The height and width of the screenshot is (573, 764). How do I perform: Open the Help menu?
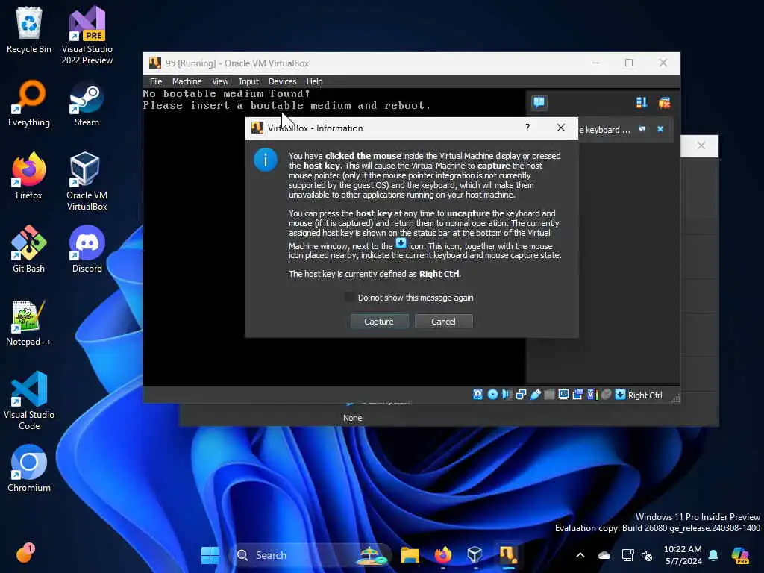[x=314, y=81]
